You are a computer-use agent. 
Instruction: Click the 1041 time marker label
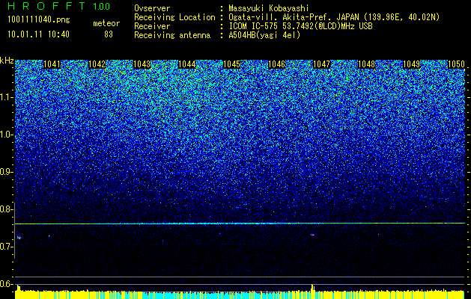click(x=52, y=64)
